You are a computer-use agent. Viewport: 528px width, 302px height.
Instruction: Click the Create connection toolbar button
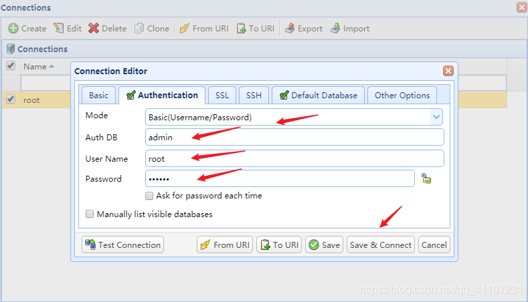[x=27, y=29]
